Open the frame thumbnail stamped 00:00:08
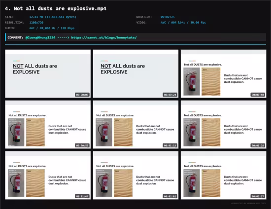271x209 pixels. point(48,73)
